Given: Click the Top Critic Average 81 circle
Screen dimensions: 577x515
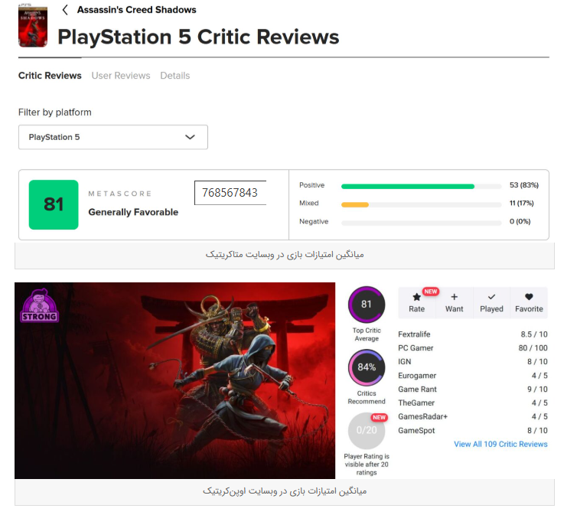Looking at the screenshot, I should coord(366,305).
